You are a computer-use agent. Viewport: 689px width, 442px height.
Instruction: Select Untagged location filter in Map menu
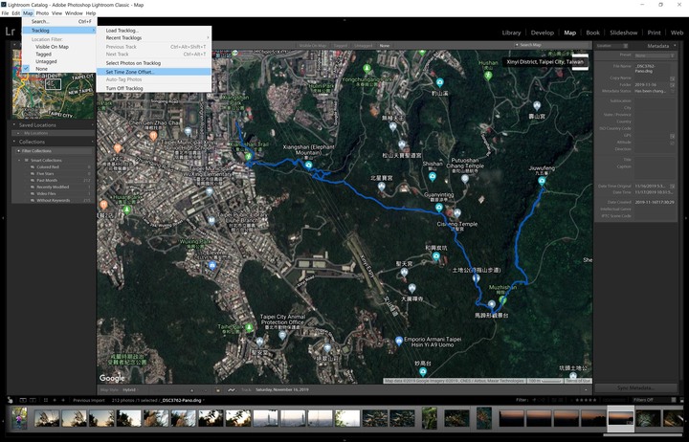[x=59, y=61]
